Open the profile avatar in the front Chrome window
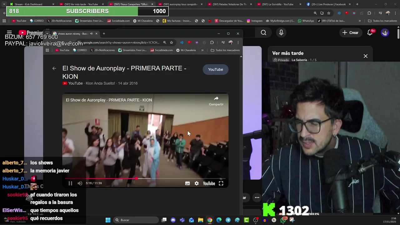 click(231, 42)
